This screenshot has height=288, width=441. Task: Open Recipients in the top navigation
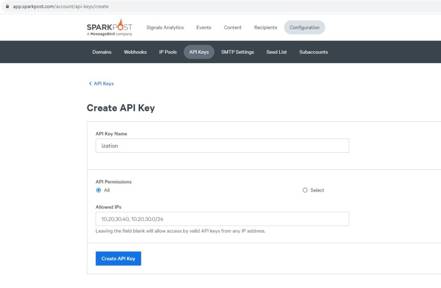coord(266,28)
